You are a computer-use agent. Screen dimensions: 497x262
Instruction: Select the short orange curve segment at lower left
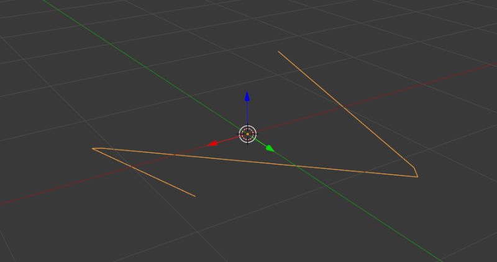[x=144, y=173]
